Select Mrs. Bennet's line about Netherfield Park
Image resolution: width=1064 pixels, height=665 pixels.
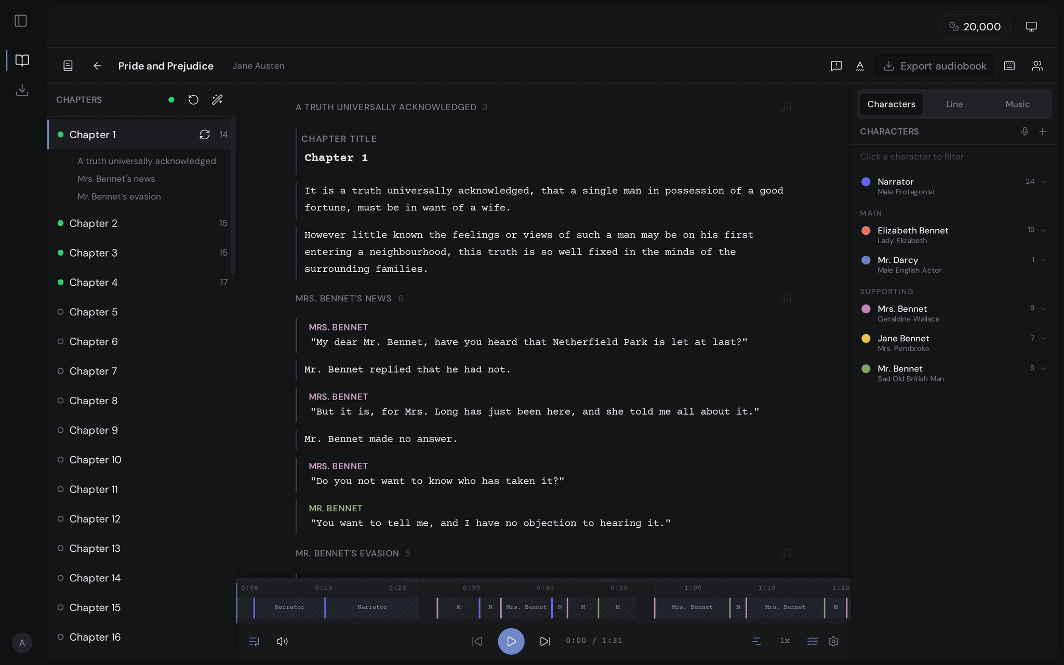[x=528, y=342]
